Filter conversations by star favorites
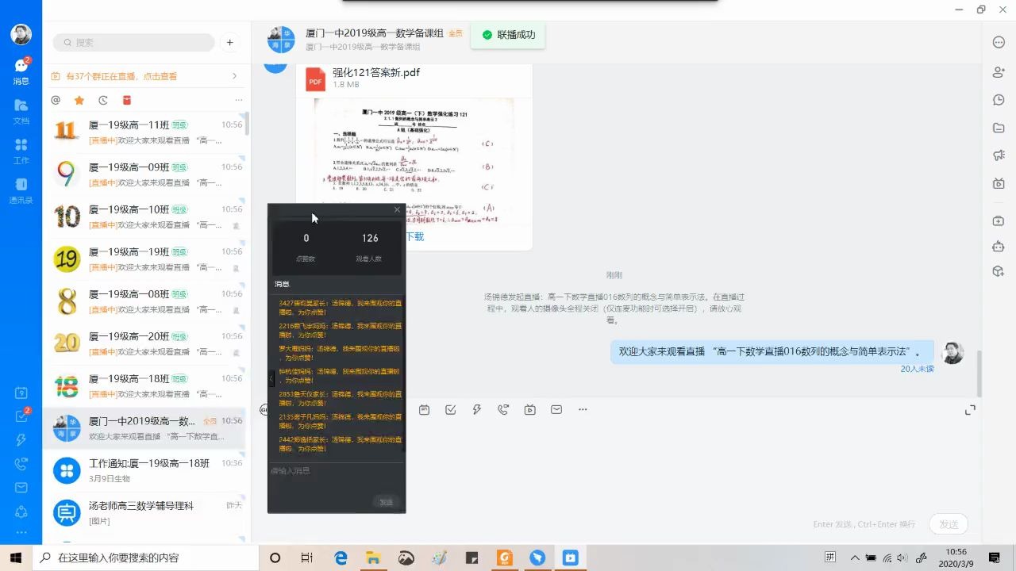 tap(79, 100)
